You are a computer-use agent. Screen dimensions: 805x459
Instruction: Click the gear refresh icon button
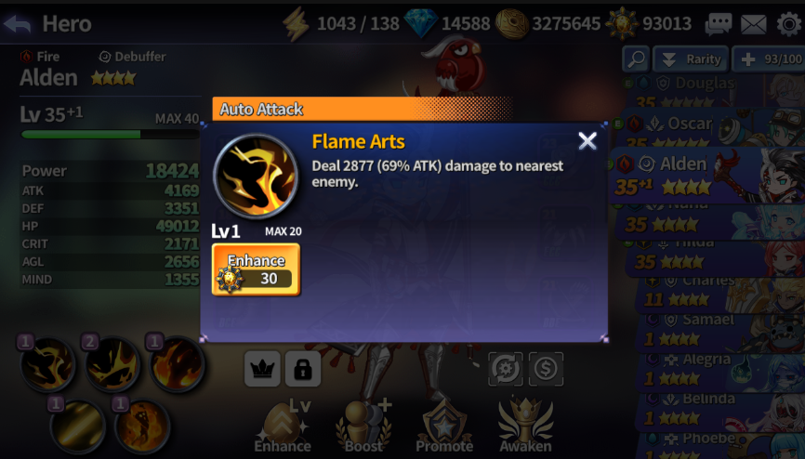click(505, 369)
